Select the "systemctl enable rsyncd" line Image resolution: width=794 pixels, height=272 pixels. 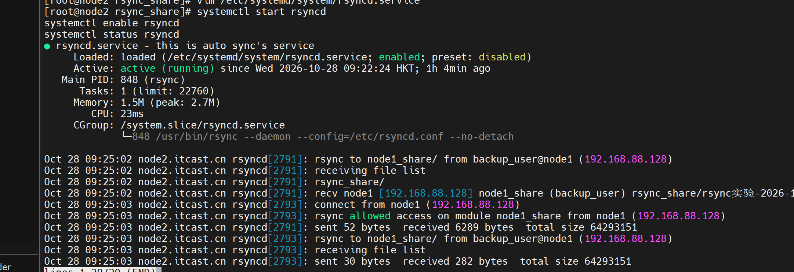112,23
